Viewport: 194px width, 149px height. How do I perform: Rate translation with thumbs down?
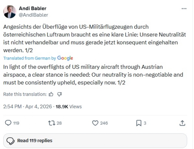click(x=59, y=94)
